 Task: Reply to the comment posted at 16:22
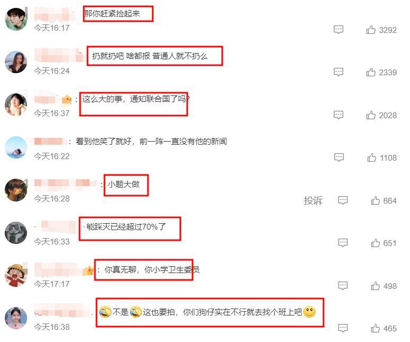[x=339, y=157]
